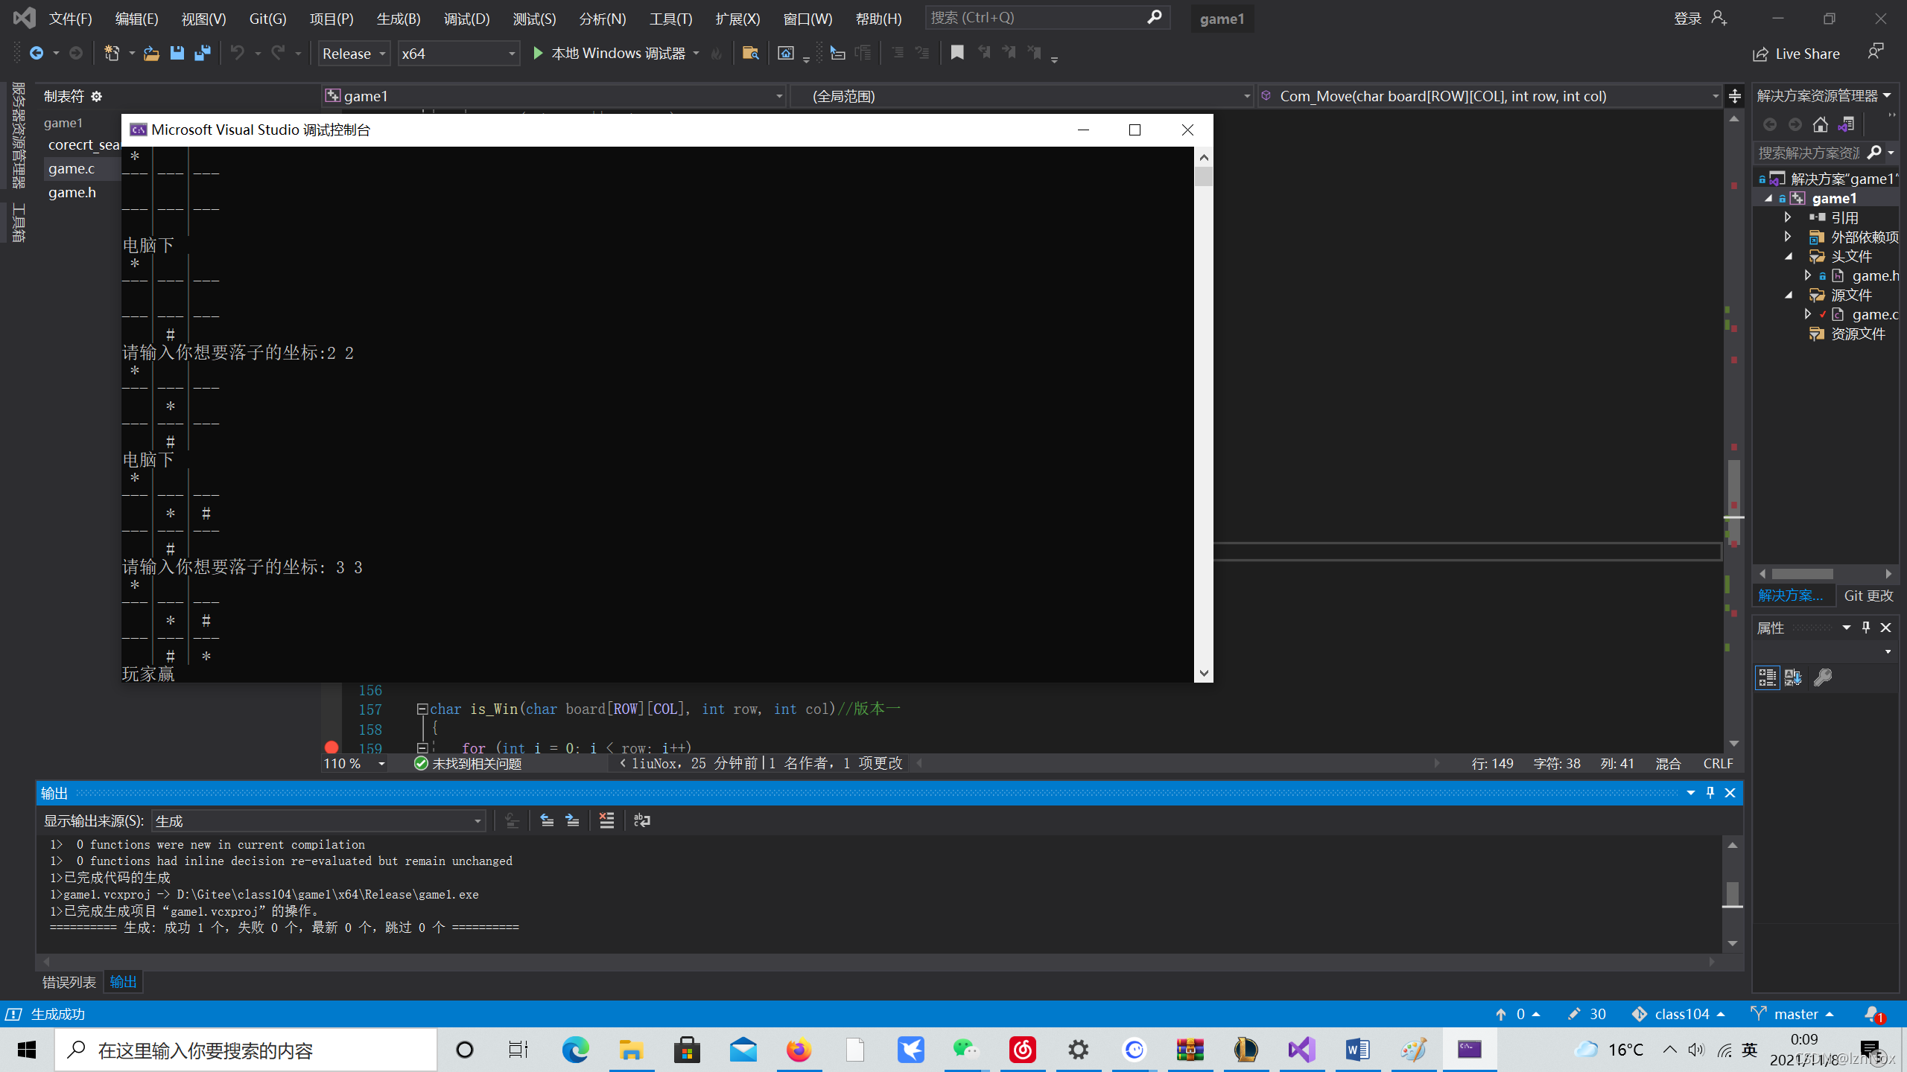Image resolution: width=1907 pixels, height=1072 pixels.
Task: Open the properties wrench icon
Action: tap(1823, 677)
